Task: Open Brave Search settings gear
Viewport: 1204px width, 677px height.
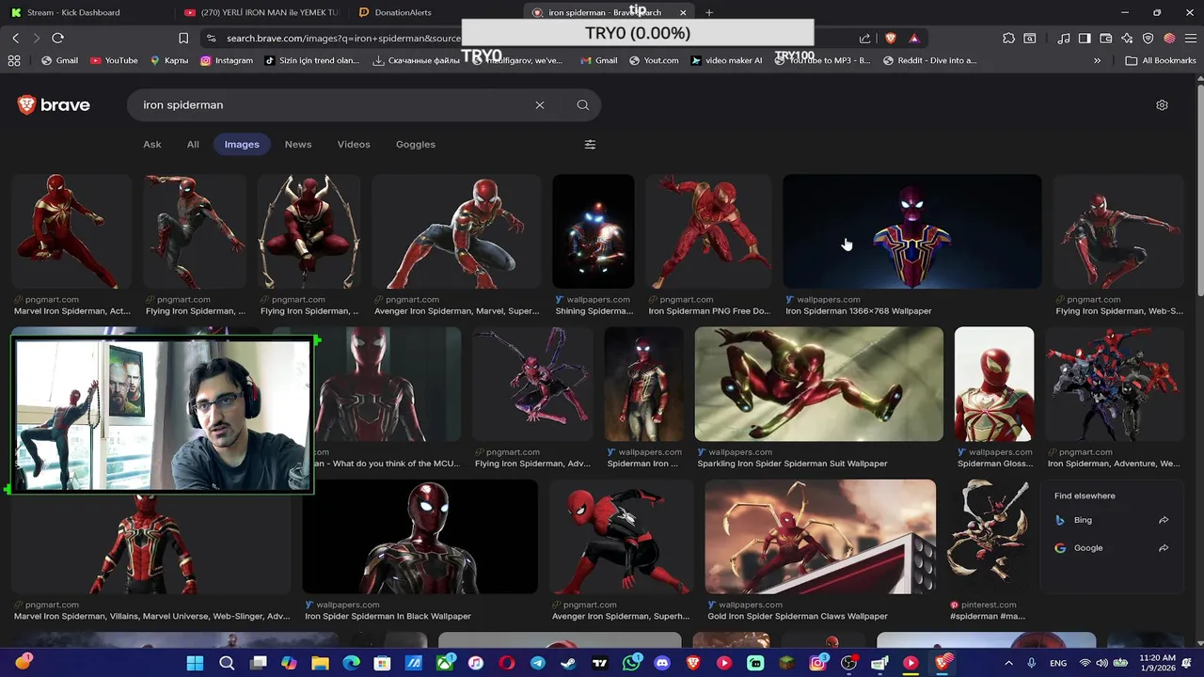Action: (1162, 105)
